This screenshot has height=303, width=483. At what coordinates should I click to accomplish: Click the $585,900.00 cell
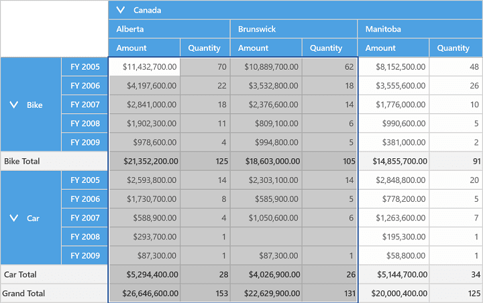266,199
